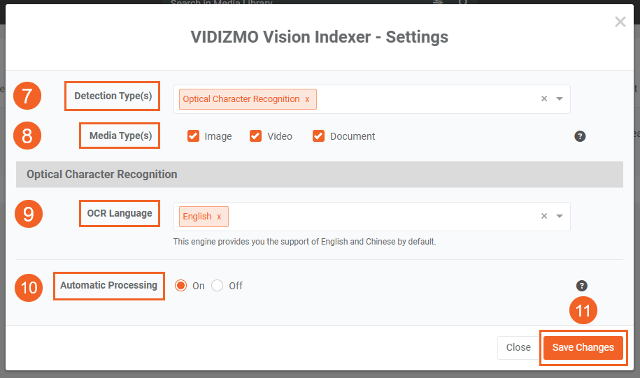Remove the English language tag
640x378 pixels.
tap(219, 217)
